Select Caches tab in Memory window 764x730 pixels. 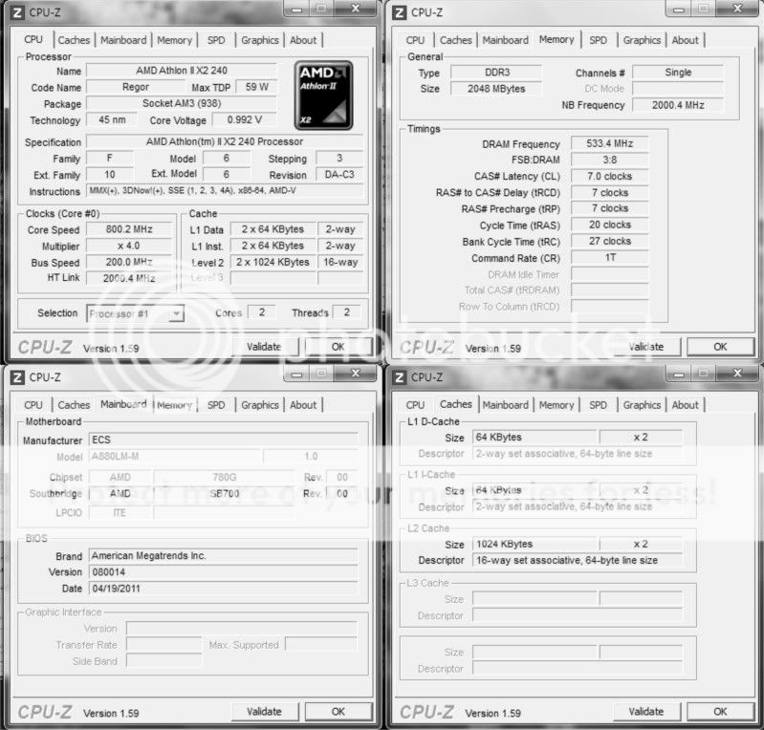455,40
